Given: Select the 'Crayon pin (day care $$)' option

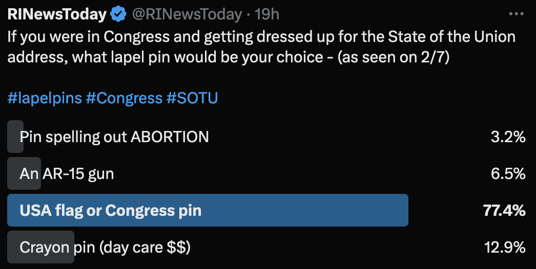Looking at the screenshot, I should coord(105,248).
